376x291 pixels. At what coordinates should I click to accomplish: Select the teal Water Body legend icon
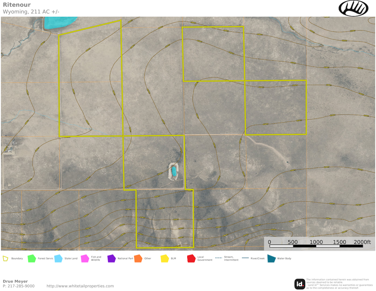click(x=271, y=259)
